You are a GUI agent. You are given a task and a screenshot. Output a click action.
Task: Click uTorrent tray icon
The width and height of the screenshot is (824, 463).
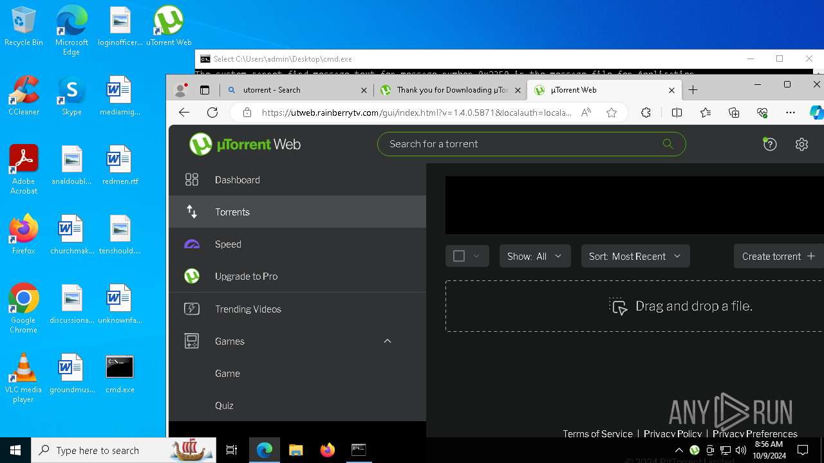pos(695,450)
